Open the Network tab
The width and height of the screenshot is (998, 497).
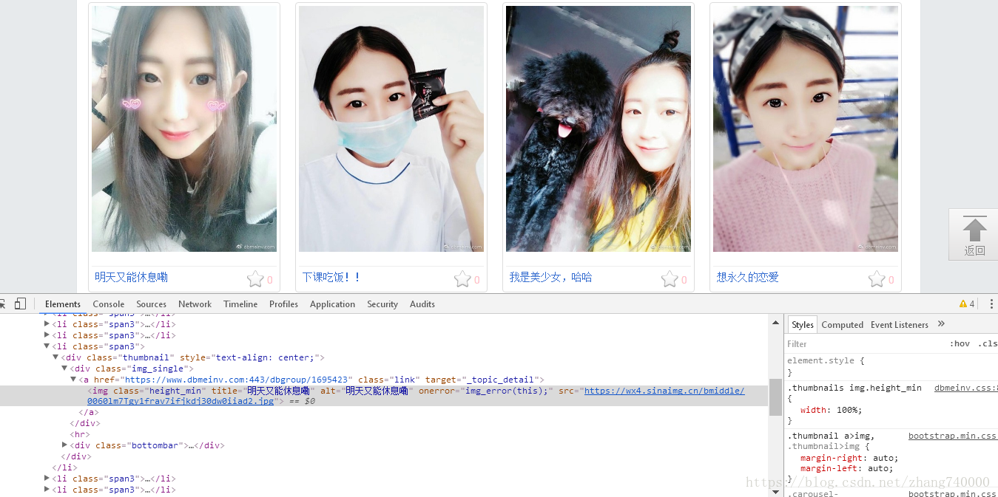[x=195, y=304]
